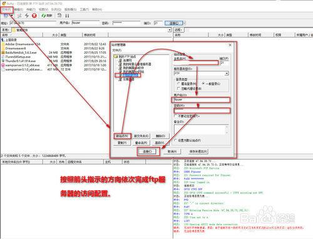Click the 新站点(N) button
This screenshot has width=313, height=239.
(123, 136)
